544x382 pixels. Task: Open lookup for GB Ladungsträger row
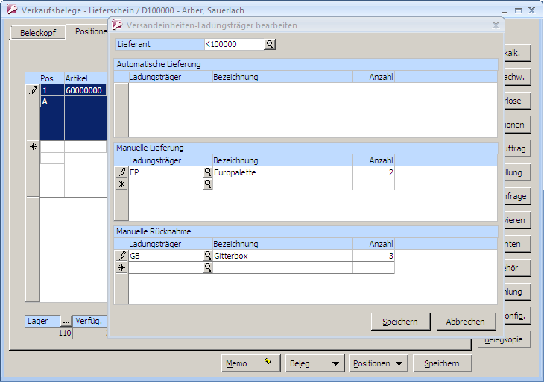208,256
